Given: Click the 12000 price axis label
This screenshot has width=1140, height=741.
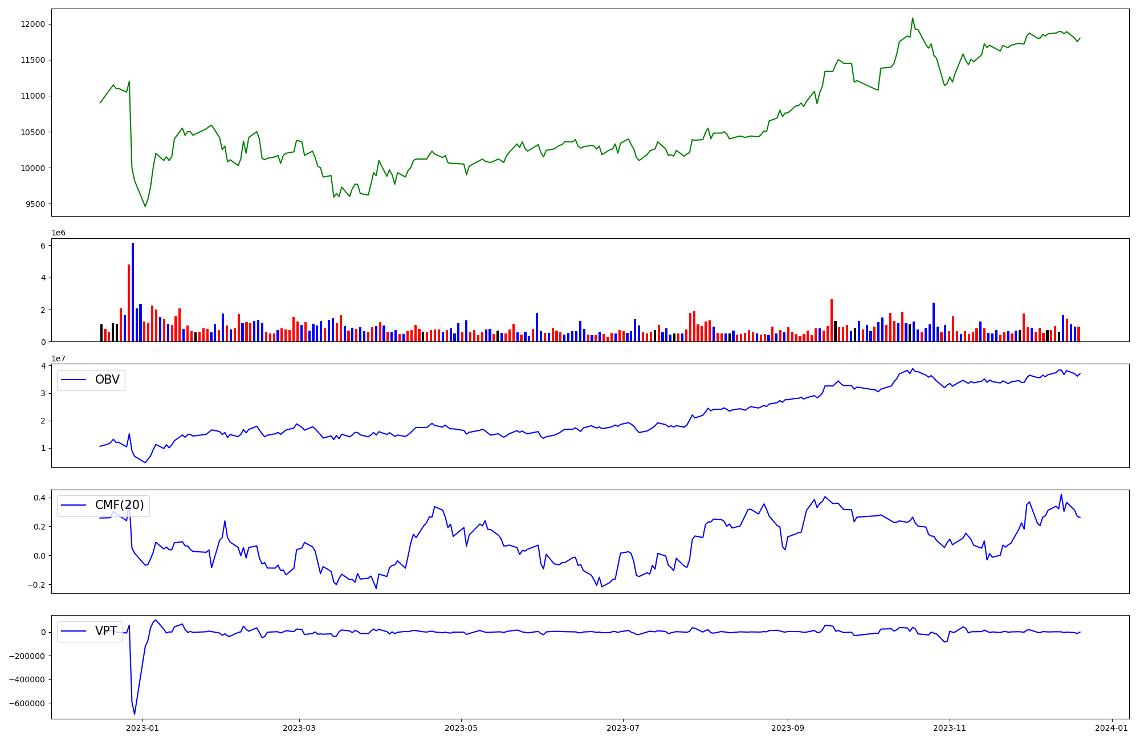Looking at the screenshot, I should 32,24.
